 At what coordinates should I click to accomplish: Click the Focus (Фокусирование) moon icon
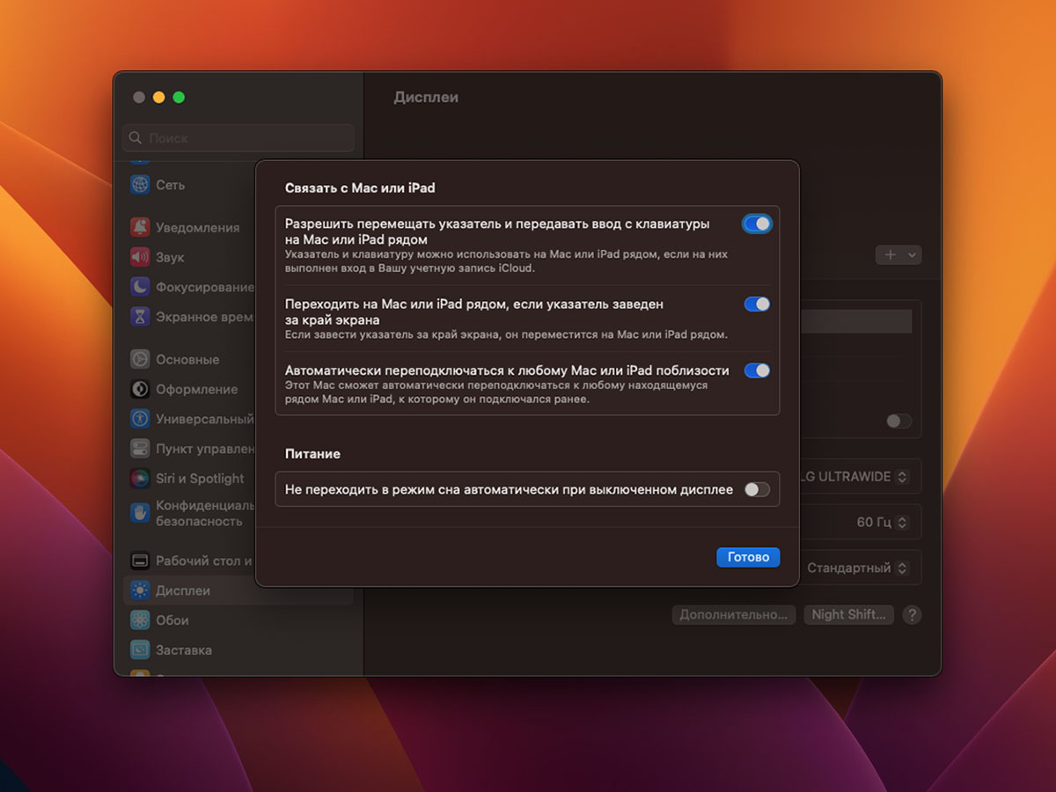[x=140, y=287]
